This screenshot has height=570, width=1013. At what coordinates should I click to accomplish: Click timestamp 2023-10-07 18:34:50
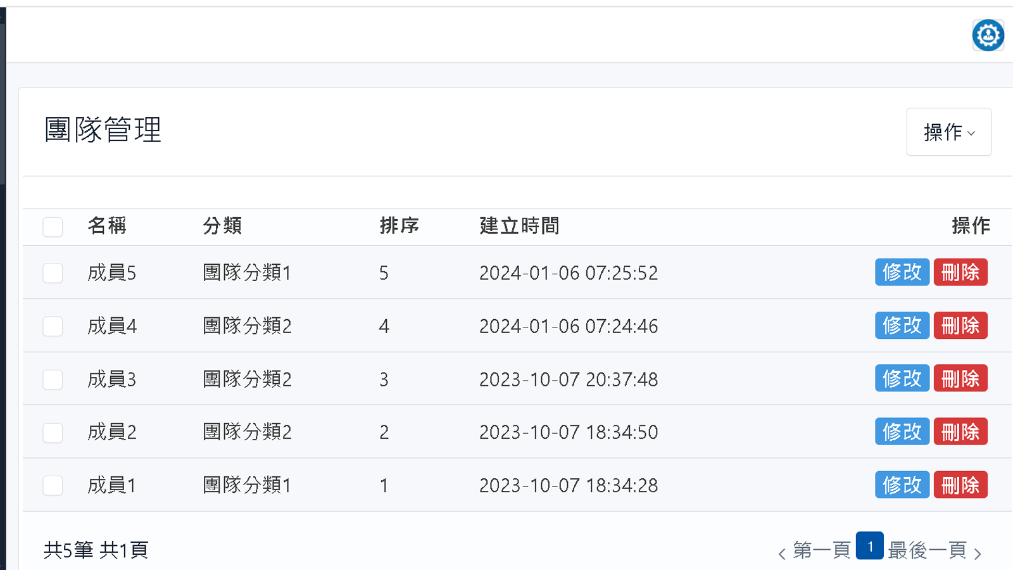tap(569, 432)
